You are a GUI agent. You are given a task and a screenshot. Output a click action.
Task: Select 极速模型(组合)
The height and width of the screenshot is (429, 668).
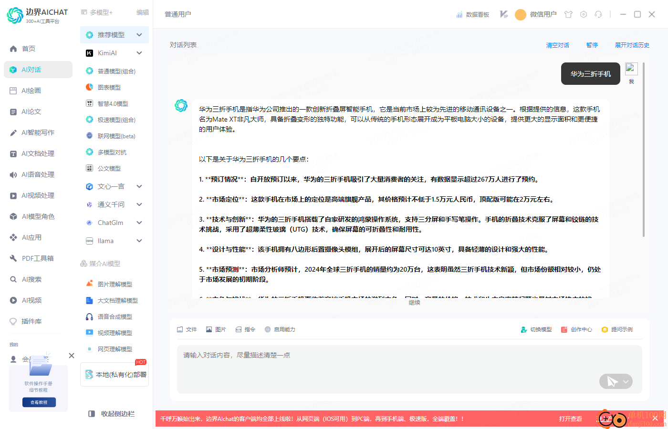(116, 120)
